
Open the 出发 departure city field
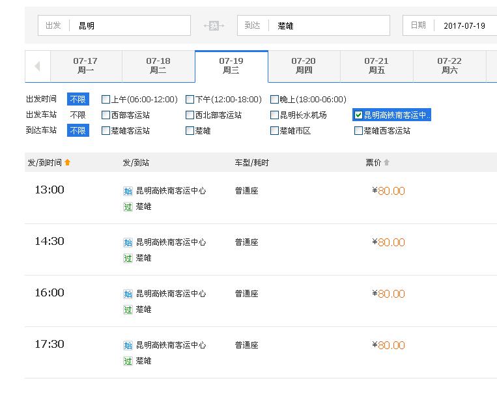pyautogui.click(x=114, y=25)
